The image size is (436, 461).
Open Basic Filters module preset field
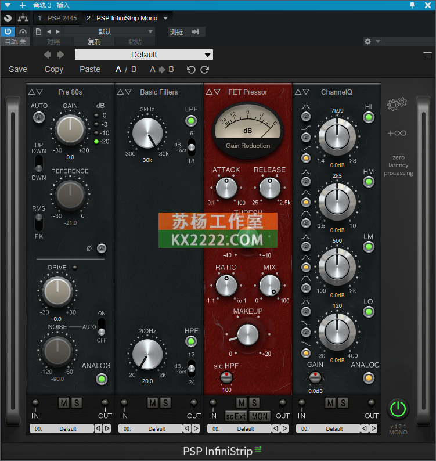click(x=150, y=428)
